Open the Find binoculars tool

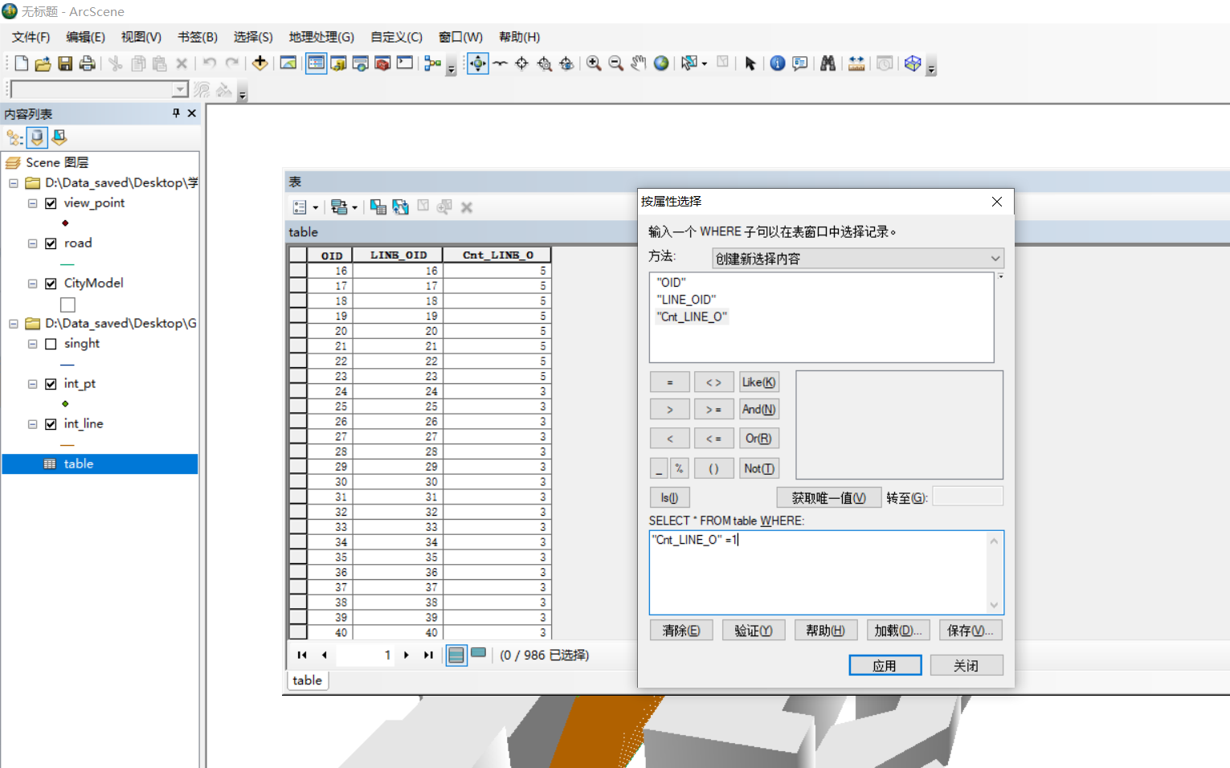[x=828, y=63]
